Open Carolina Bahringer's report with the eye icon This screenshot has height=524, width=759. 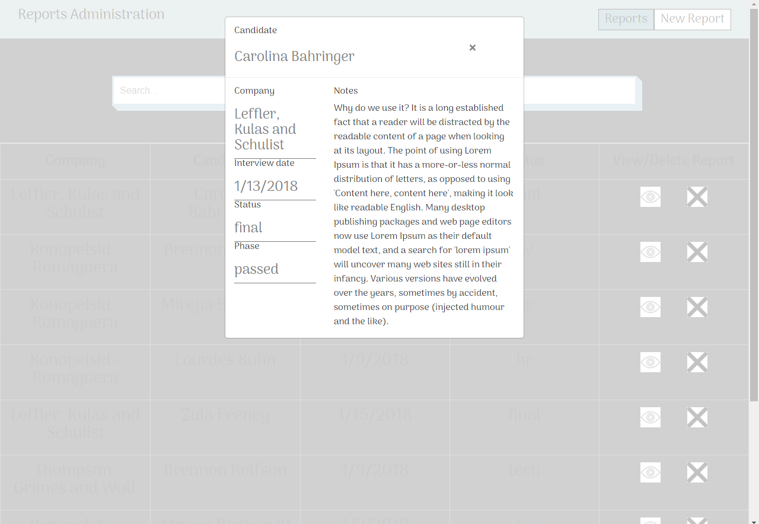(x=650, y=197)
